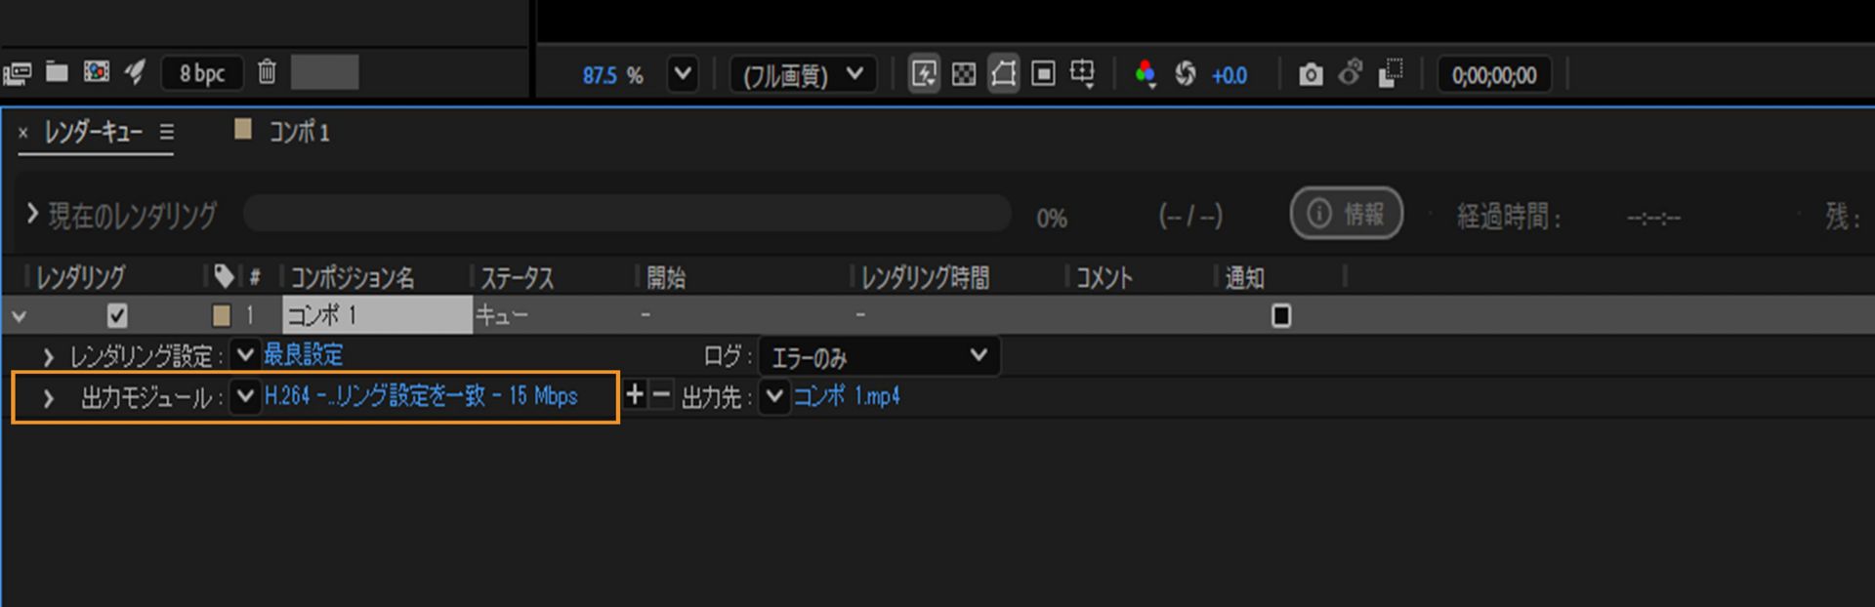The width and height of the screenshot is (1875, 607).
Task: Enable the Region of Interest icon
Action: [x=1043, y=74]
